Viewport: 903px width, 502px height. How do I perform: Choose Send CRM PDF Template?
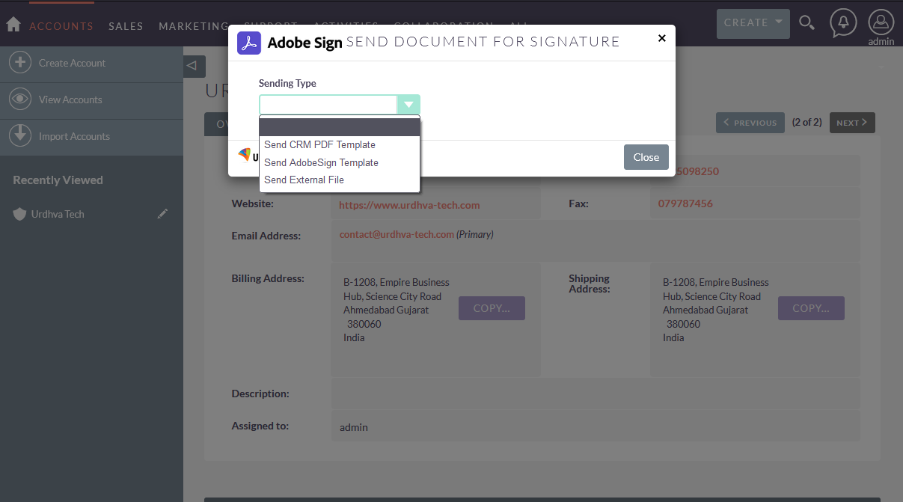point(340,144)
